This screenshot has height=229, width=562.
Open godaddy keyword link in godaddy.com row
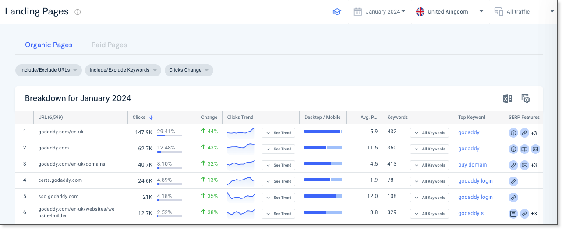coord(469,149)
